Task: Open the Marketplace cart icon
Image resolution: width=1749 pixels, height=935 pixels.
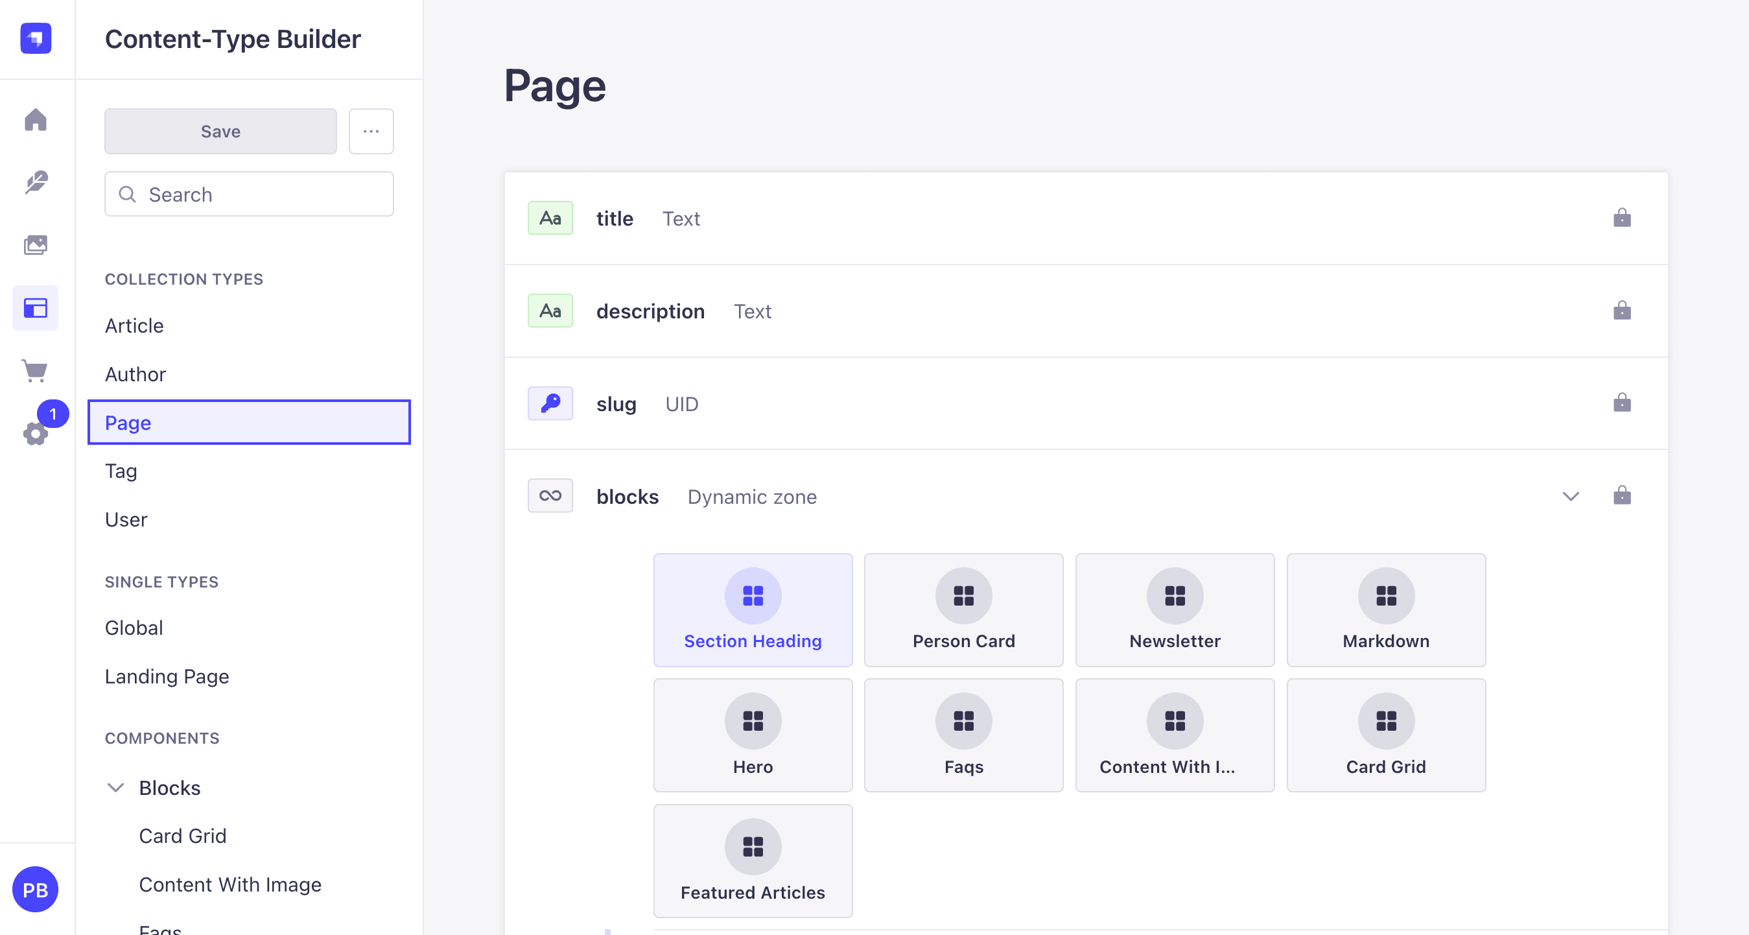Action: coord(35,371)
